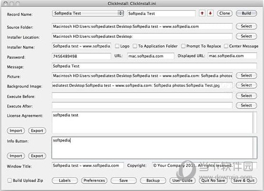The width and height of the screenshot is (264, 191).
Task: Select a Background Image file
Action: pos(246,85)
